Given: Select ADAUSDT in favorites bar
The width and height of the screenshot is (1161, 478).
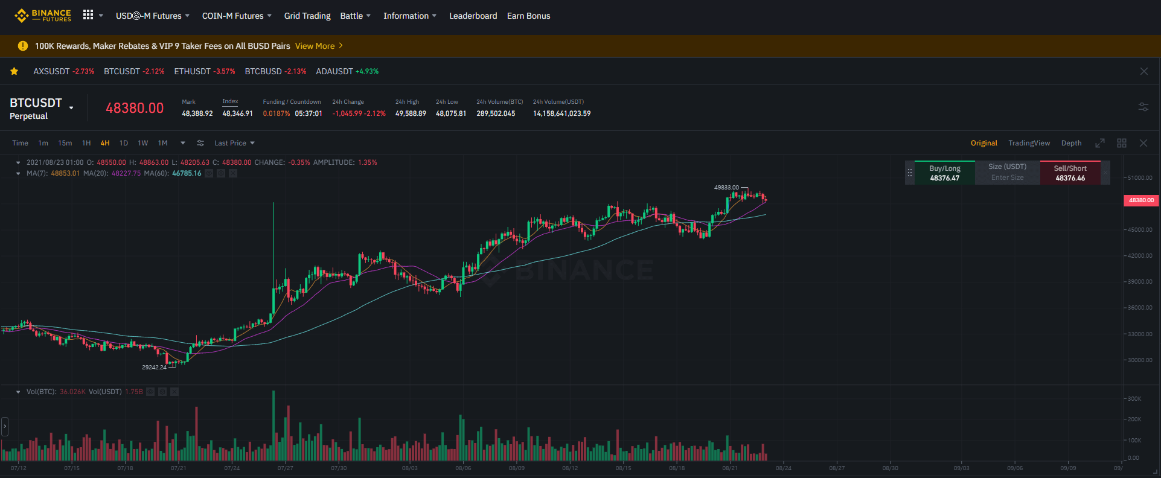Looking at the screenshot, I should click(x=347, y=71).
